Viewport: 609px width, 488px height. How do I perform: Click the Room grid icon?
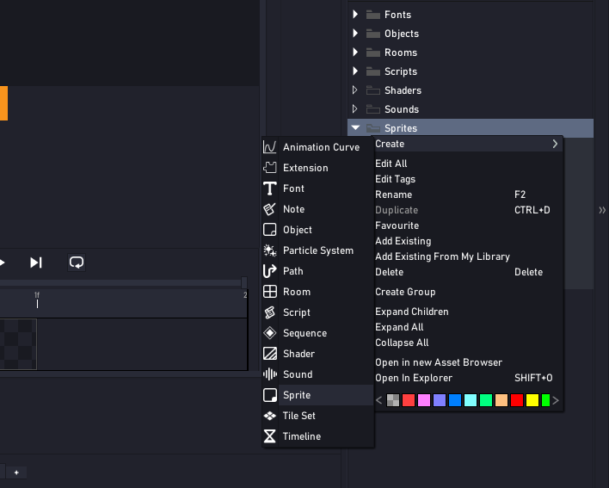click(x=270, y=292)
